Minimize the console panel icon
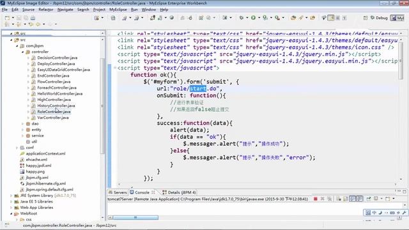Image resolution: width=409 pixels, height=230 pixels. click(398, 191)
